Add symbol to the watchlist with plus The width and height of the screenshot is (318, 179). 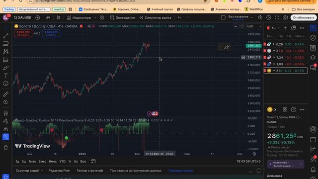coord(285,28)
